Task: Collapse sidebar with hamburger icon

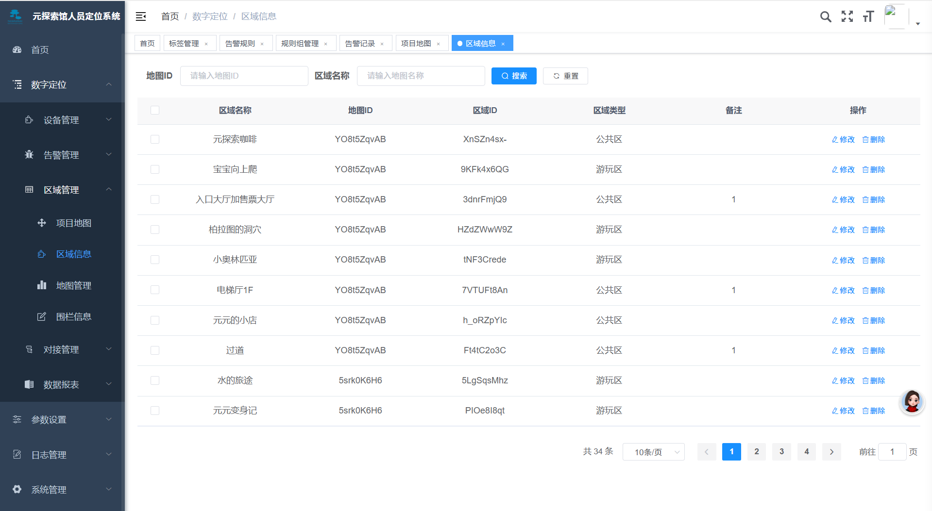Action: tap(141, 16)
